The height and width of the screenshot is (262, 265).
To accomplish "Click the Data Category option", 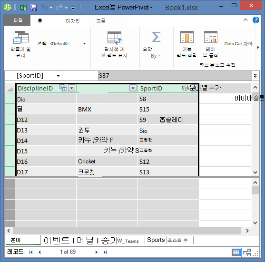I will (x=238, y=44).
